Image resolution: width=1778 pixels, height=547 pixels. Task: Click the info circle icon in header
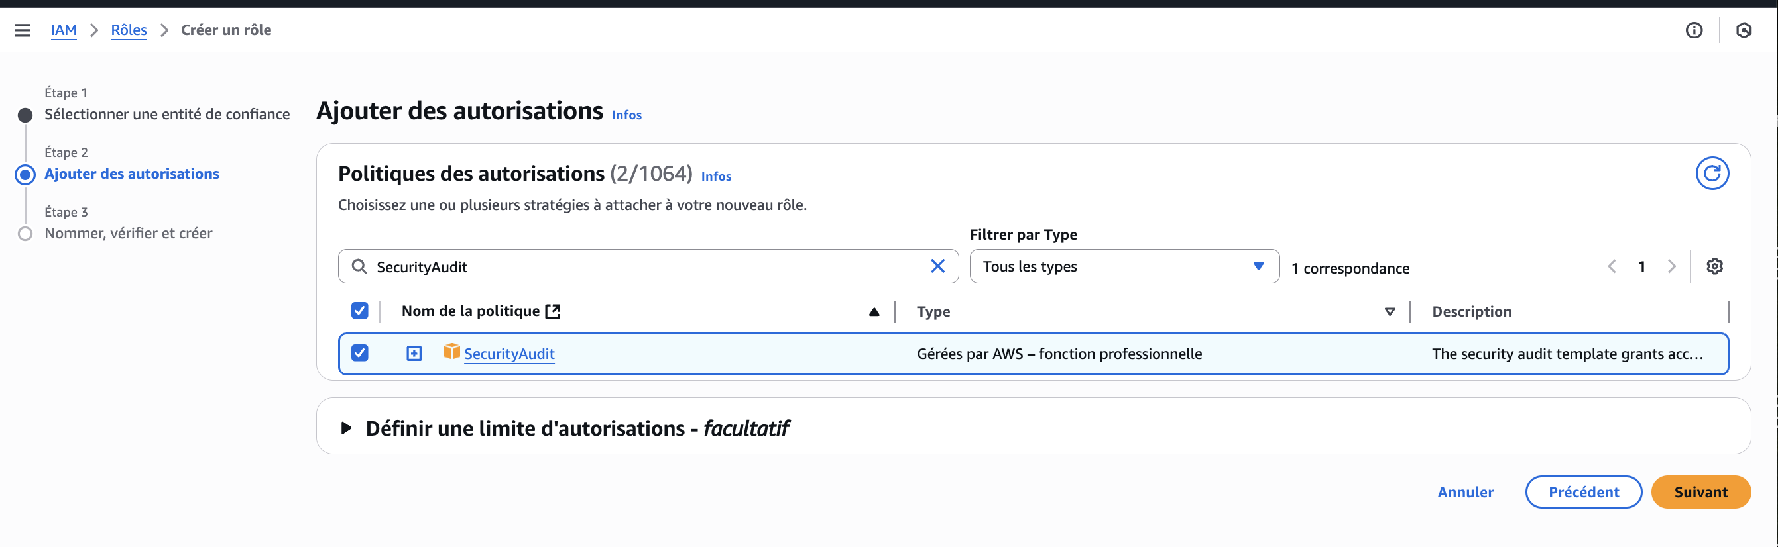pos(1693,30)
